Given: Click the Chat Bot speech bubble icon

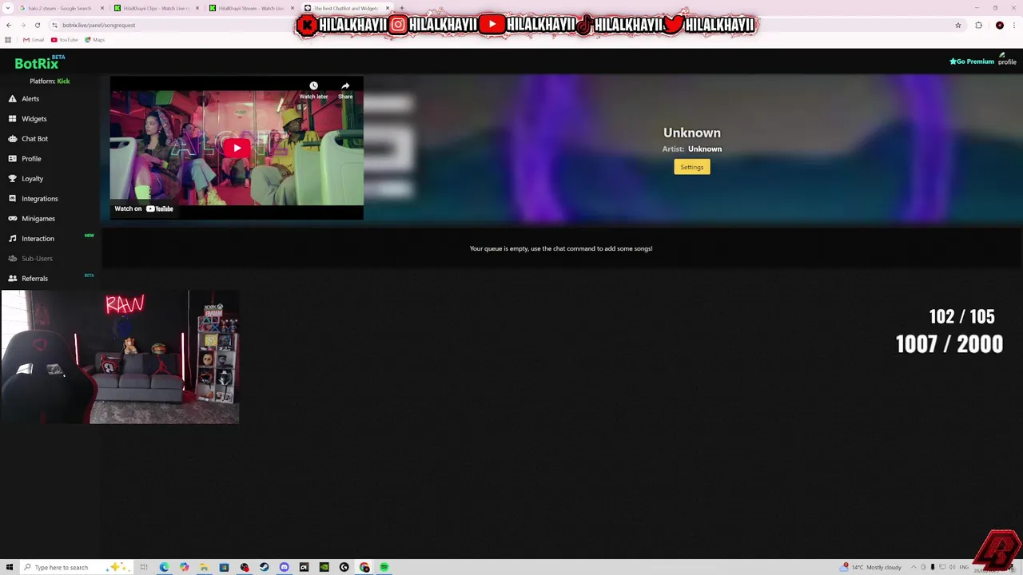Looking at the screenshot, I should click(x=12, y=139).
